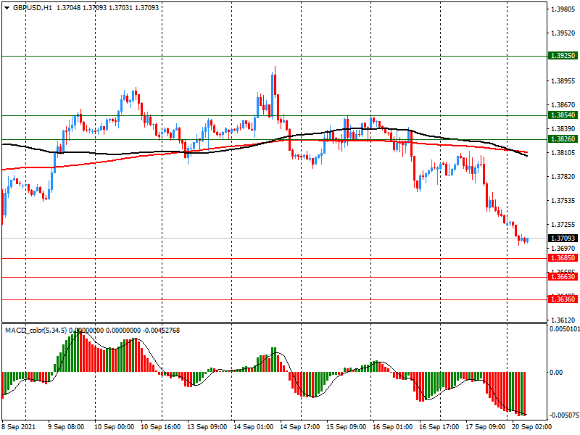Click the red 1.36850 support level tag
580x435 pixels.
(x=563, y=258)
